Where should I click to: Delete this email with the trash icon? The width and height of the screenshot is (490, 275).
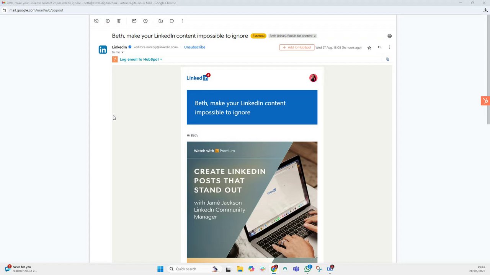(119, 21)
